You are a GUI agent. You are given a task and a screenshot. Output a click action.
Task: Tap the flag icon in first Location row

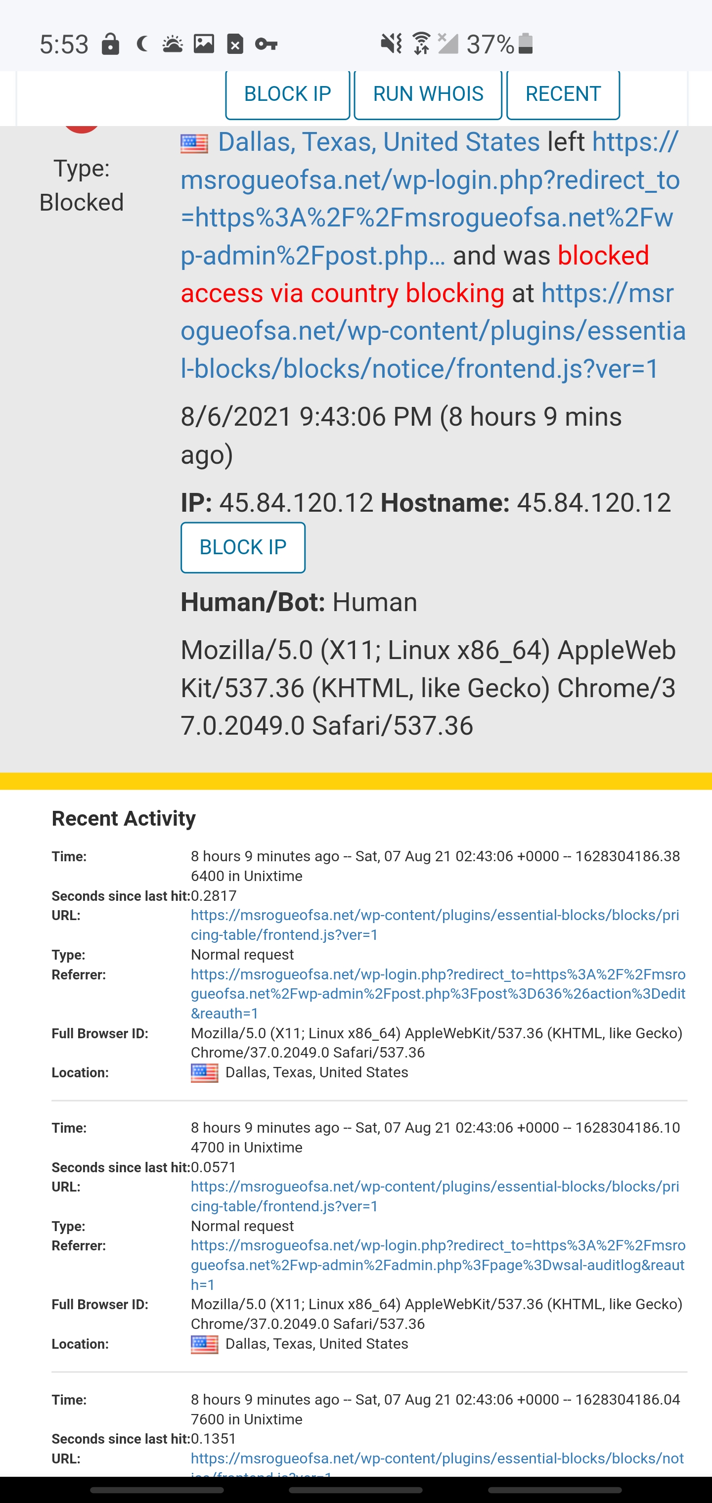pos(204,1073)
